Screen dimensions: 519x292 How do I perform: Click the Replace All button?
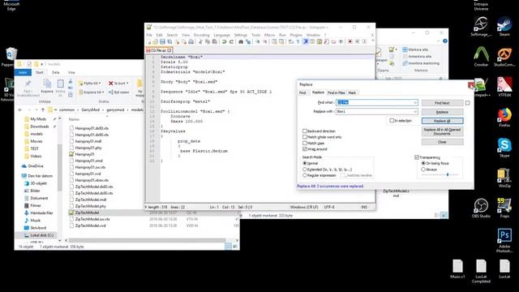pyautogui.click(x=442, y=121)
